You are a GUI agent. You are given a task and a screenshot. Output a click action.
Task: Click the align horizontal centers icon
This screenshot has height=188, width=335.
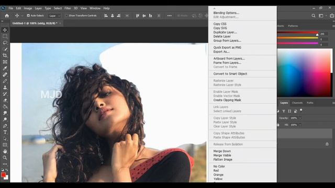tap(113, 16)
